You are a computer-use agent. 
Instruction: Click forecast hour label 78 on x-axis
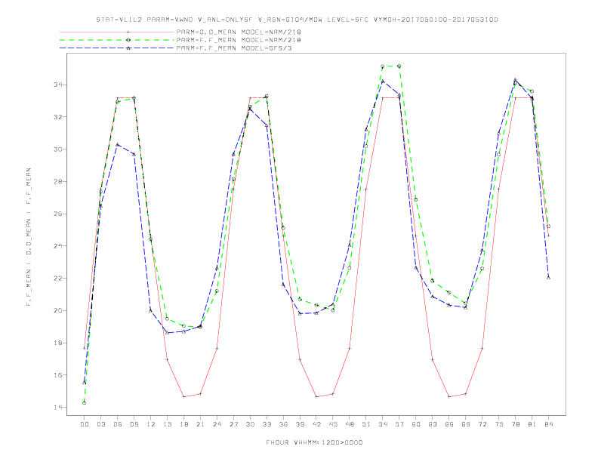tap(515, 424)
